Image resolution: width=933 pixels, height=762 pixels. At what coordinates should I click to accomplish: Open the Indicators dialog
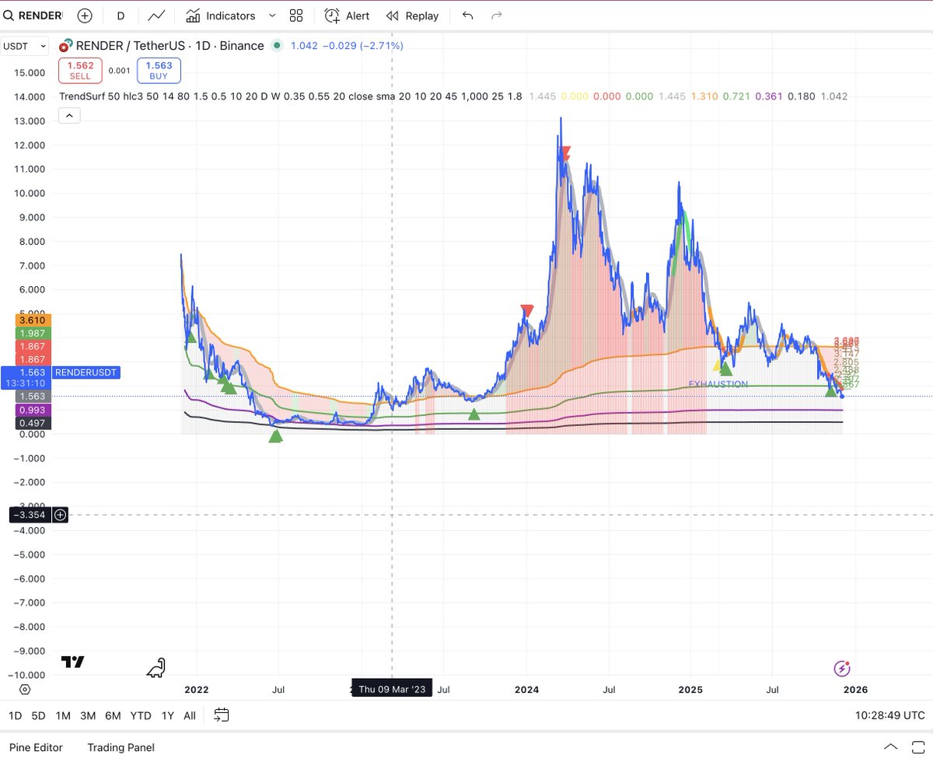click(221, 16)
